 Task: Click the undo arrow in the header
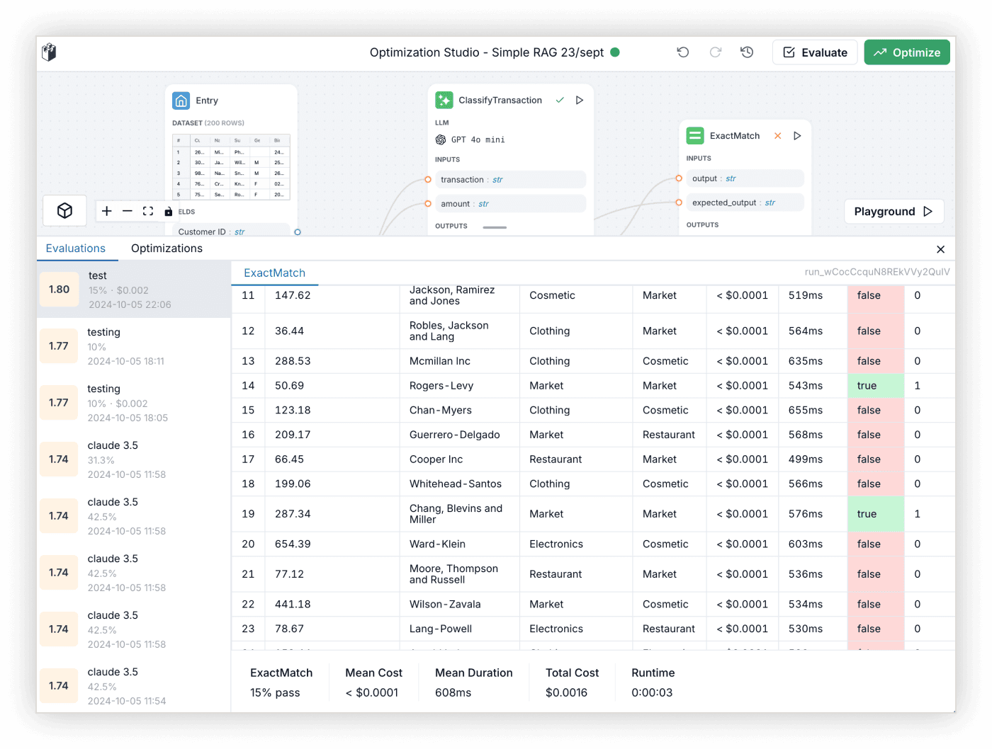(683, 52)
